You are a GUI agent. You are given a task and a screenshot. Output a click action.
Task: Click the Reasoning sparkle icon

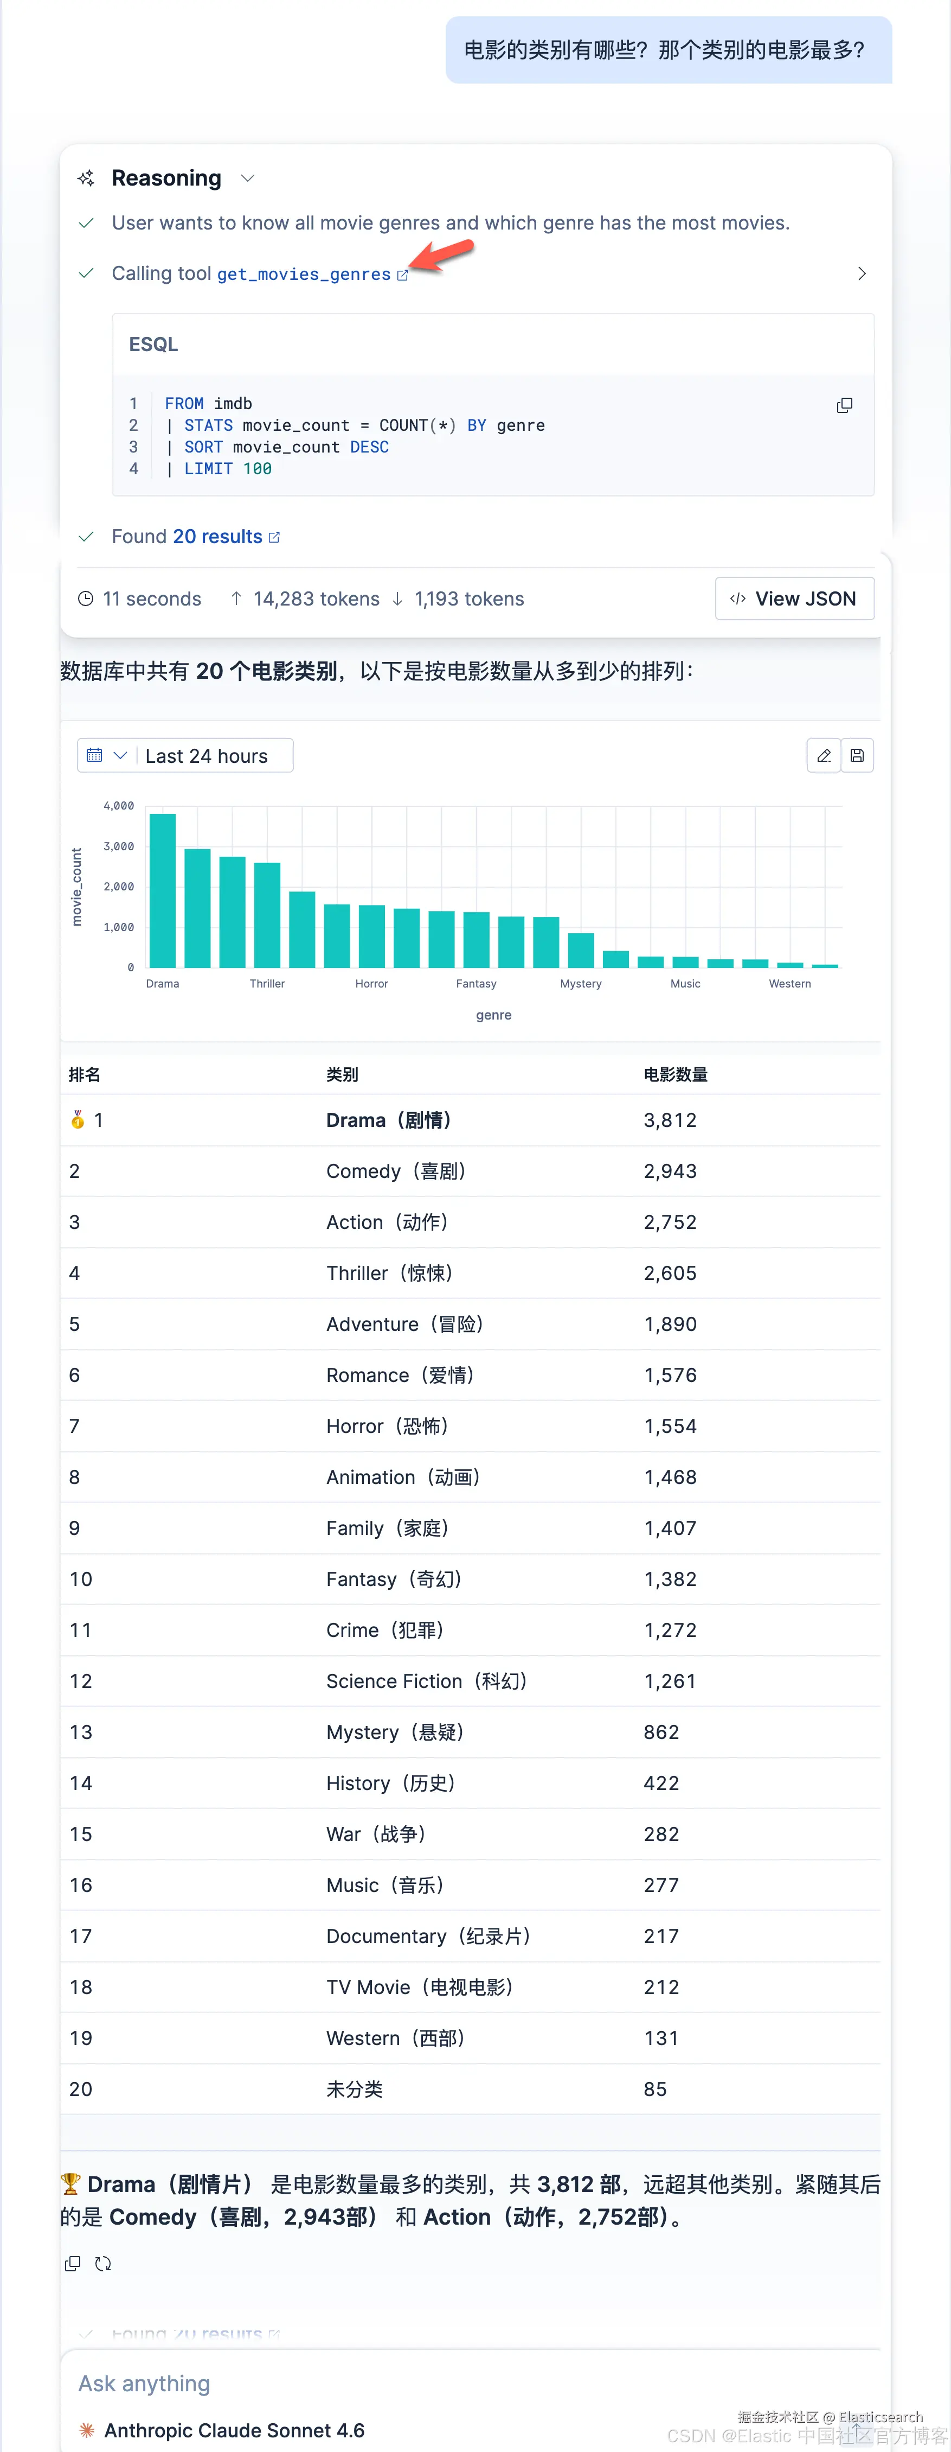coord(87,178)
